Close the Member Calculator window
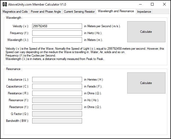This screenshot has width=171, height=139. (164, 4)
